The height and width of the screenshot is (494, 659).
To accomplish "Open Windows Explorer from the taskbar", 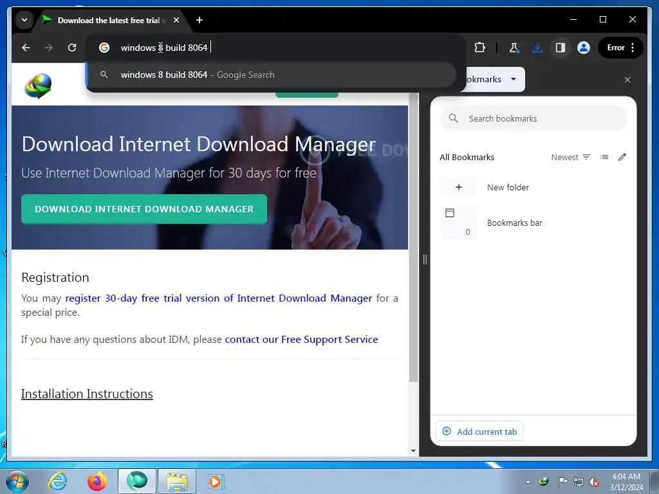I will click(x=177, y=481).
